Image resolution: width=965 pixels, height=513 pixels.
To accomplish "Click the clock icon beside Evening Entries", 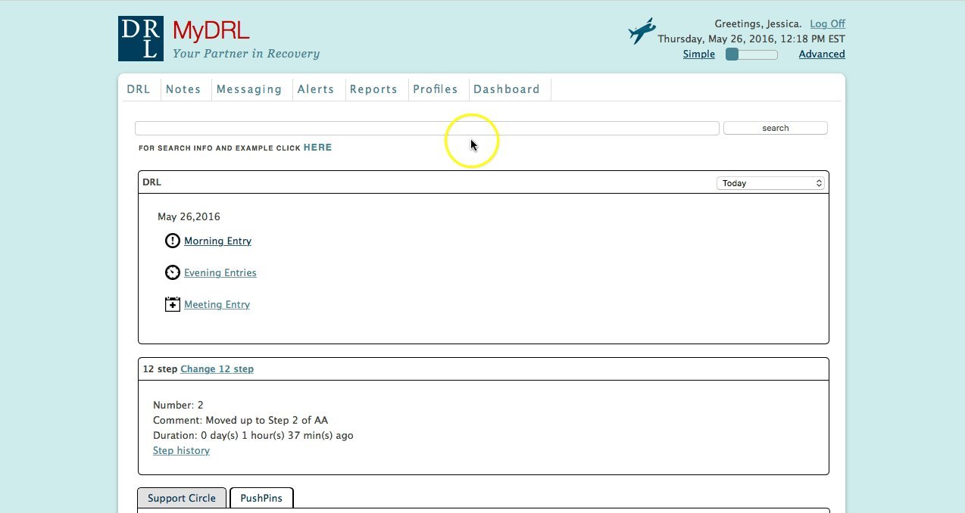I will point(173,272).
